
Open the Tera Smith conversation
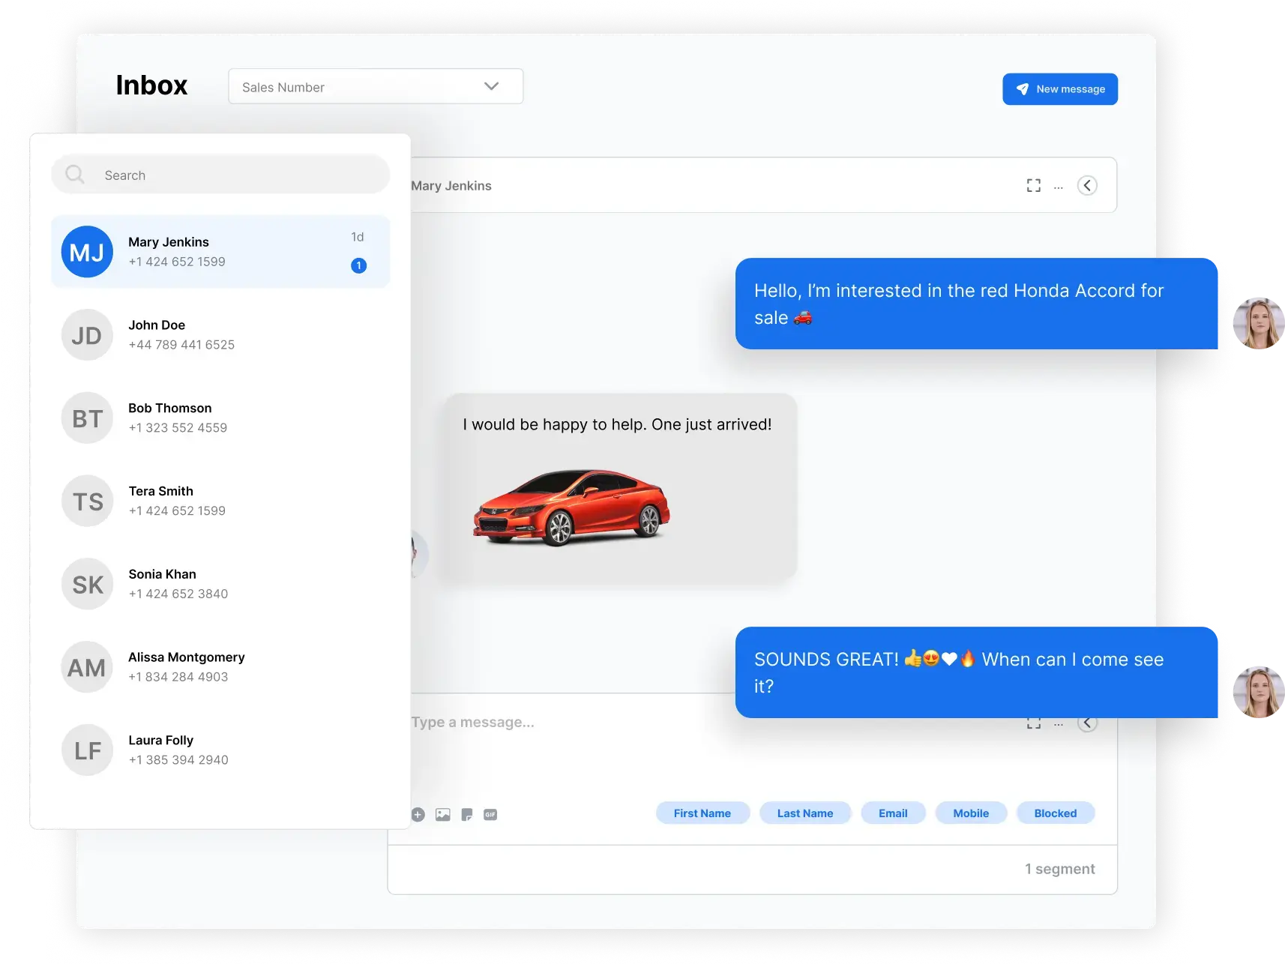pos(220,501)
